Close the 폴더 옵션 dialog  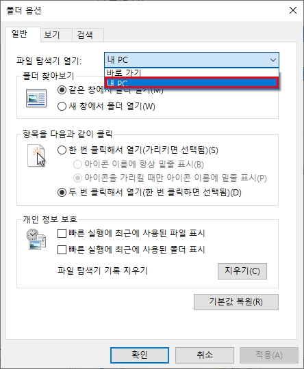pyautogui.click(x=293, y=10)
